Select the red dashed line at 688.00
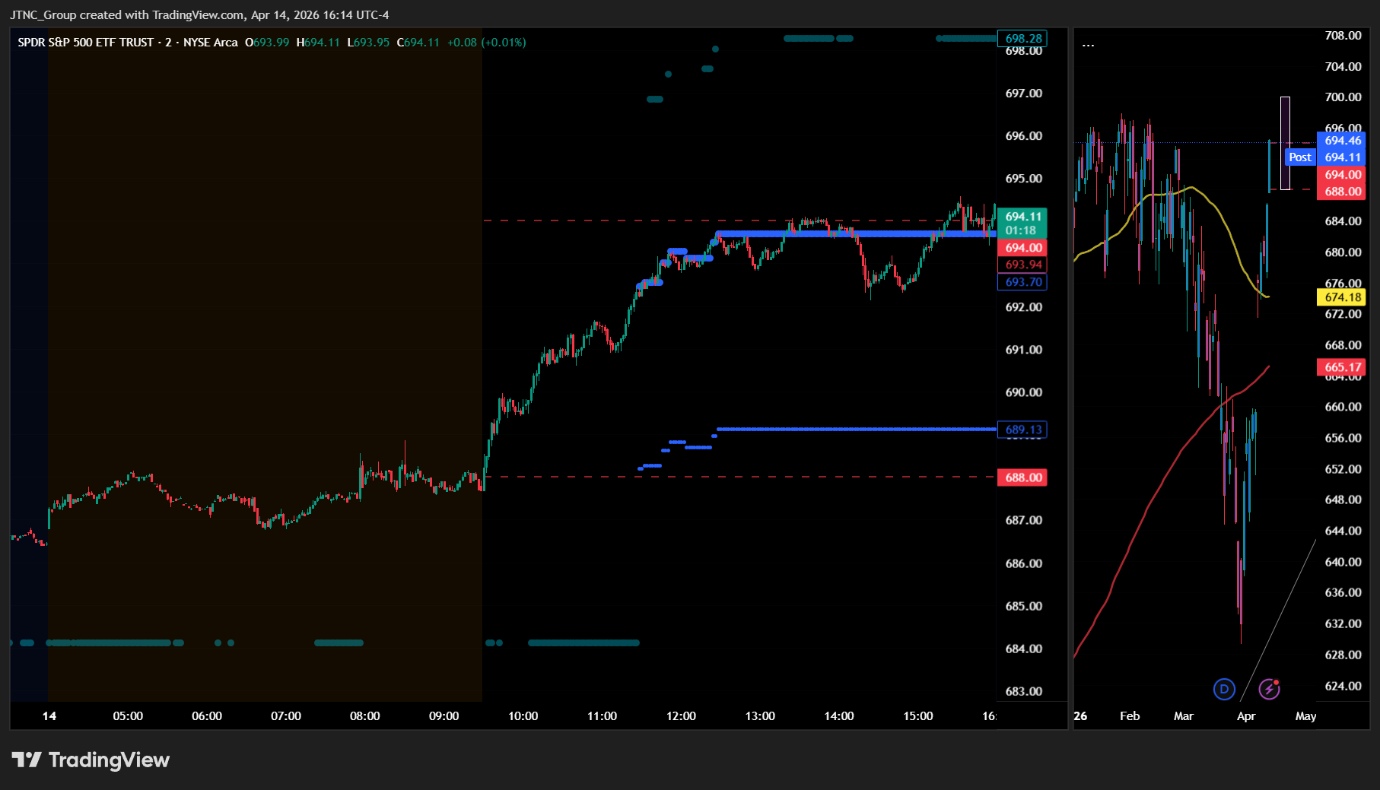Screen dimensions: 1380x790 coord(739,477)
